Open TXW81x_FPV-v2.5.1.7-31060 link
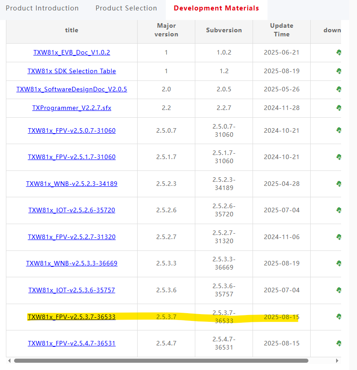 point(72,157)
